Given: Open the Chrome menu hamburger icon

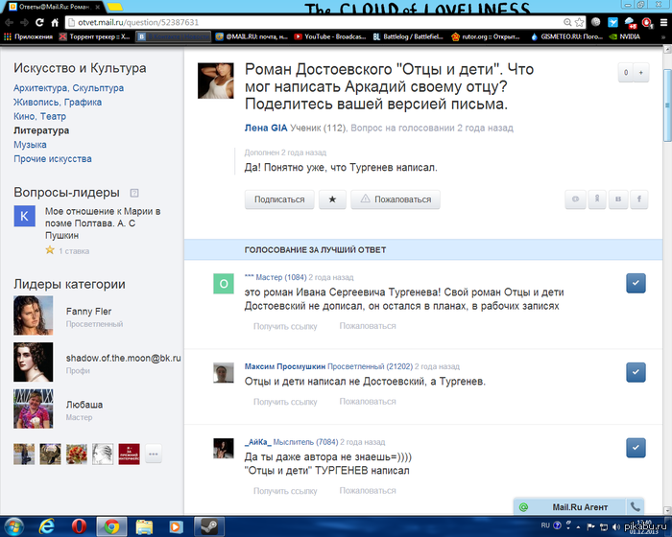Looking at the screenshot, I should click(x=663, y=22).
